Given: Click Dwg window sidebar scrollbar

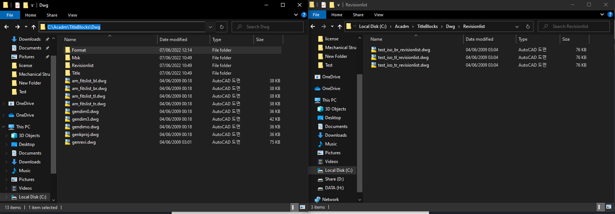Looking at the screenshot, I should click(53, 114).
